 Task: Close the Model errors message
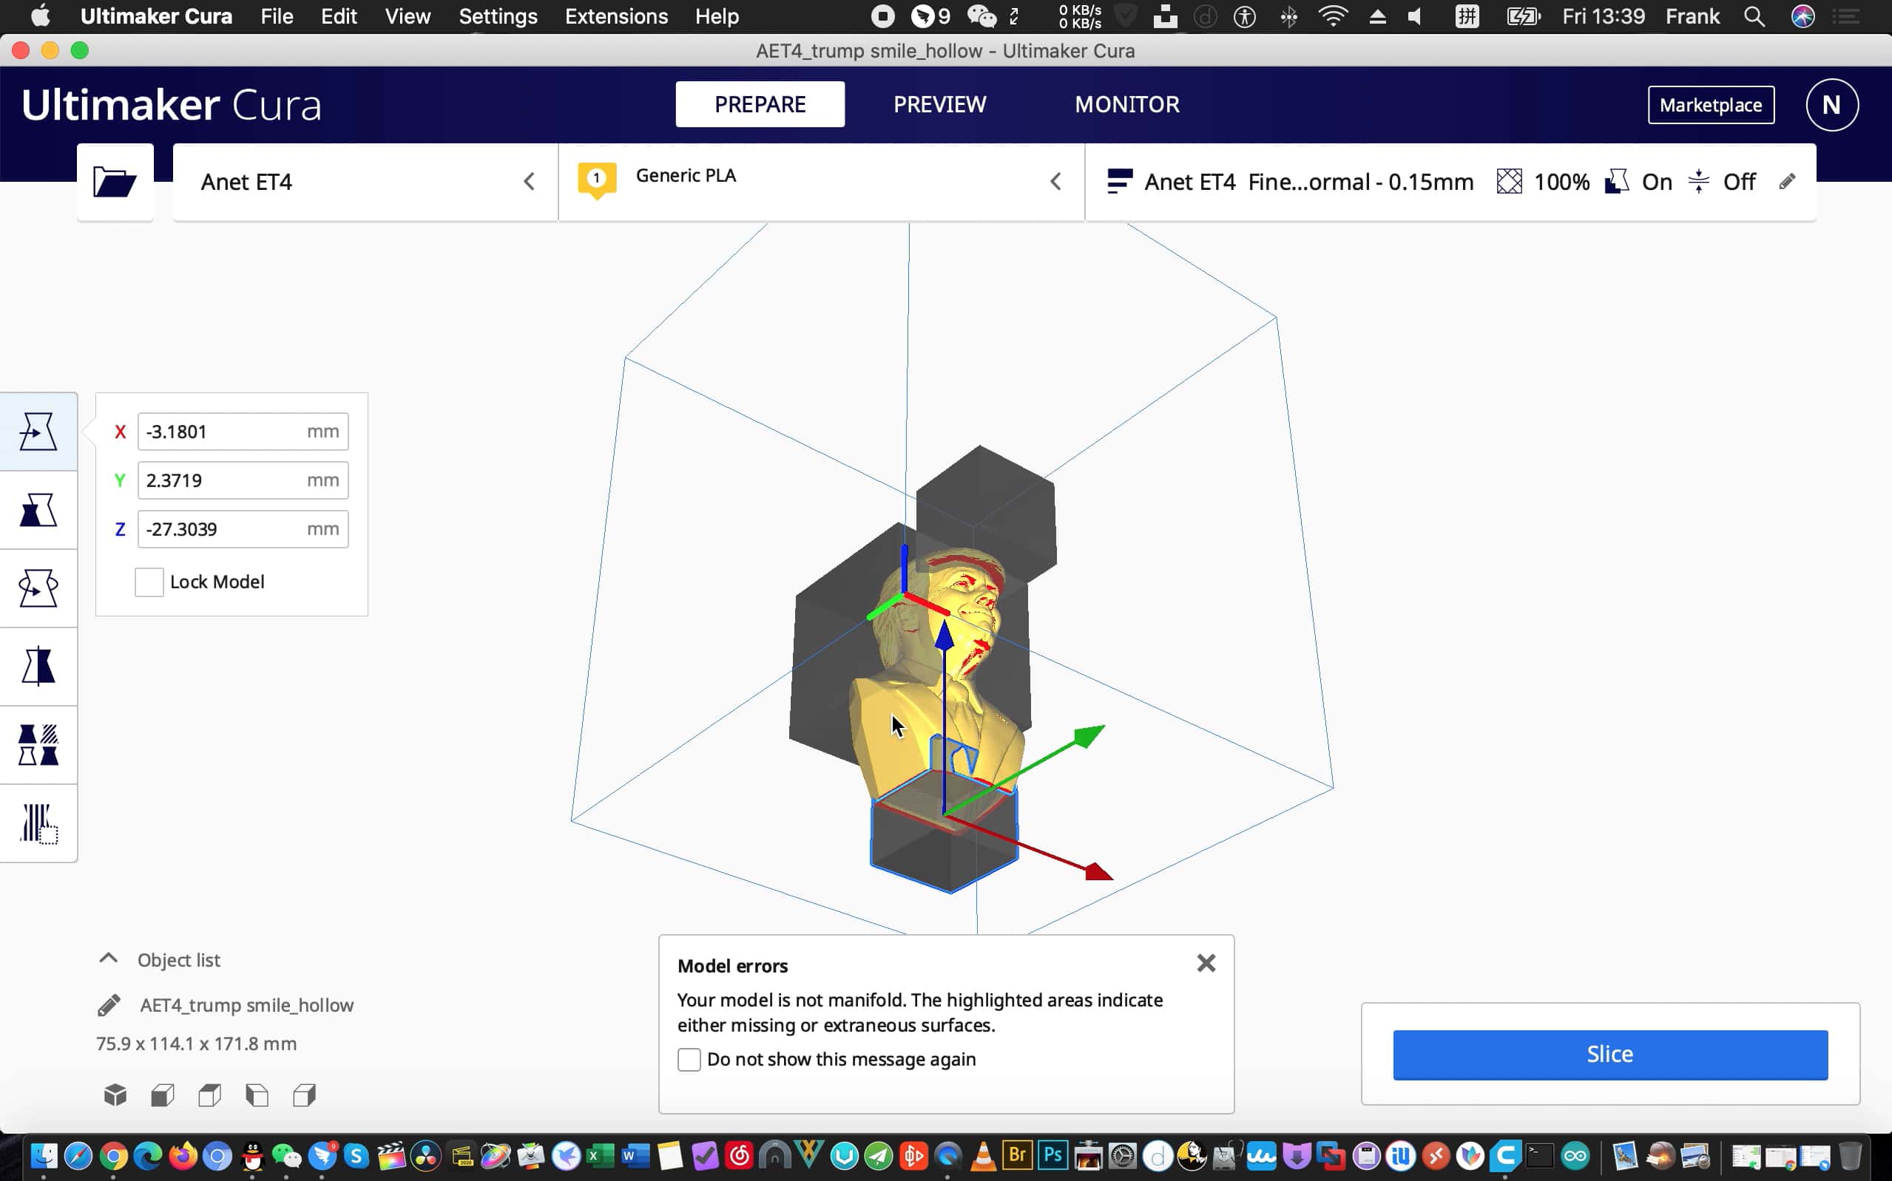pyautogui.click(x=1206, y=963)
